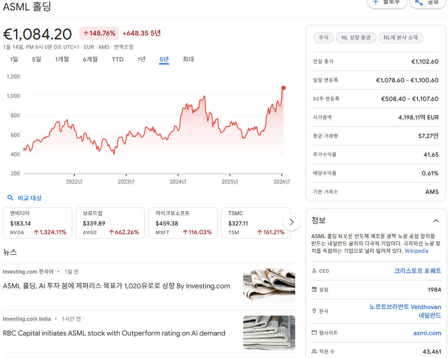Click the CEO person icon
This screenshot has width=448, height=358.
coord(314,271)
